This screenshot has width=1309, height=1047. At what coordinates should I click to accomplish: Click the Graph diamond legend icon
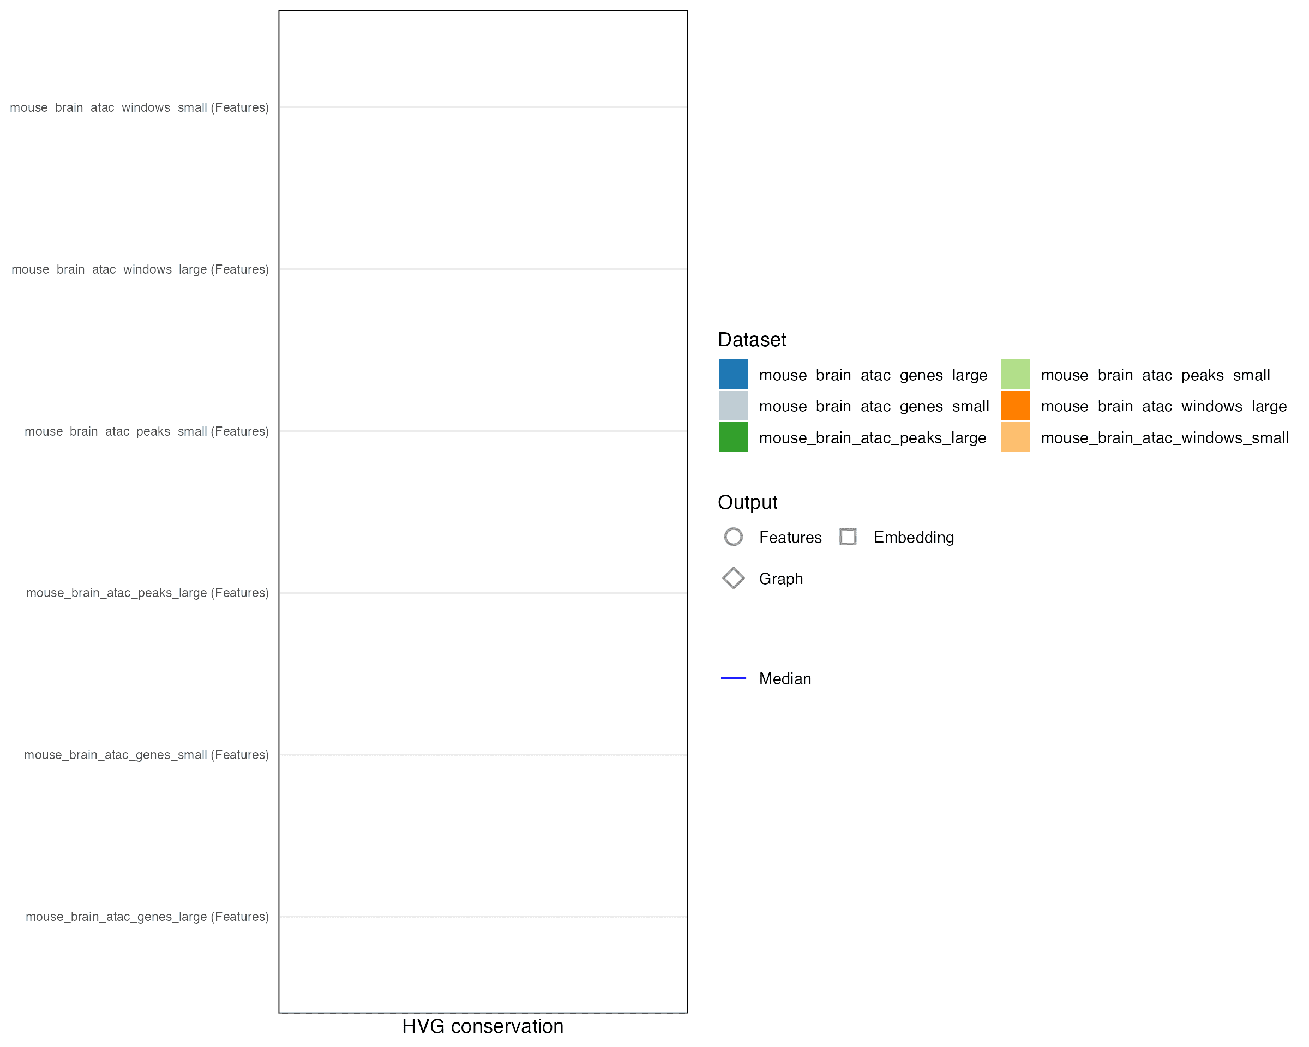coord(734,578)
